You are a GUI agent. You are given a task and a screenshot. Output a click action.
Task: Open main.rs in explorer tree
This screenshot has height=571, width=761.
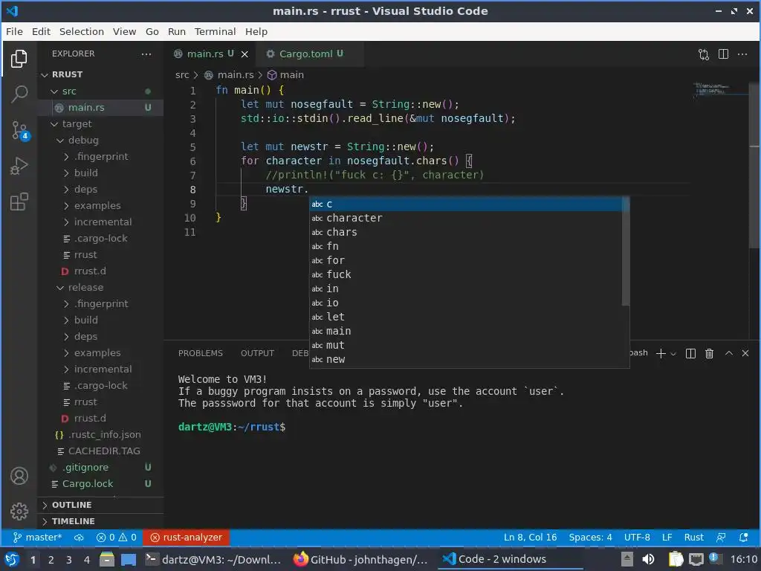click(x=100, y=108)
